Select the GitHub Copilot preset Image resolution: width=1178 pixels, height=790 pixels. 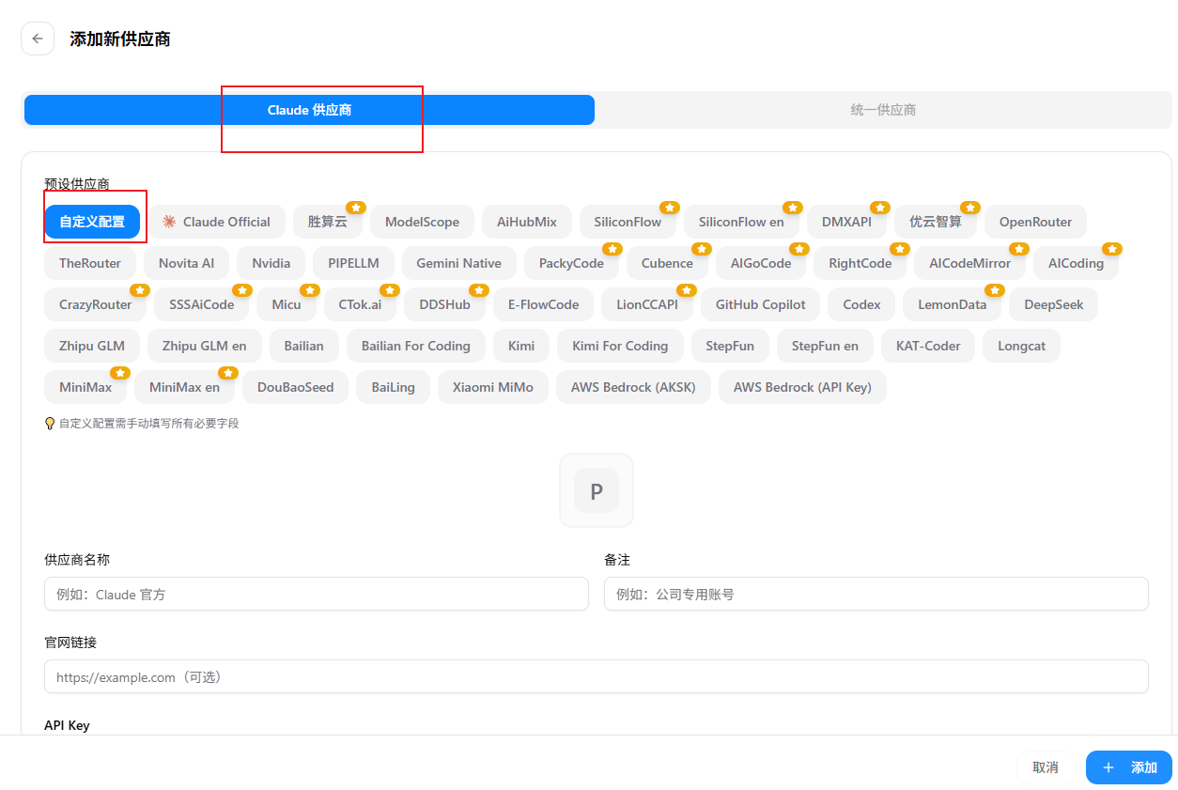[x=761, y=304]
